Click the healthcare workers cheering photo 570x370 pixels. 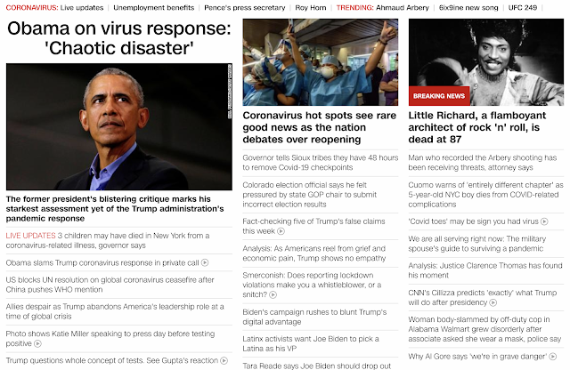tap(321, 62)
